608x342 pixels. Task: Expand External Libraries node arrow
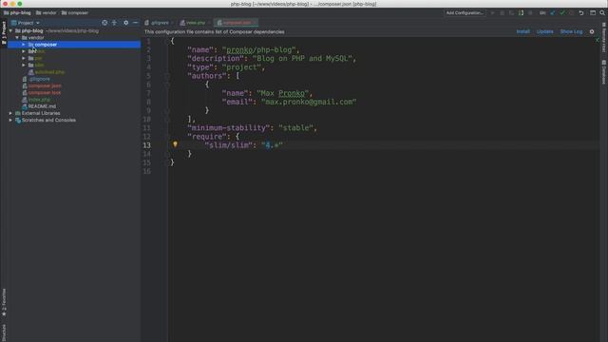pos(10,113)
